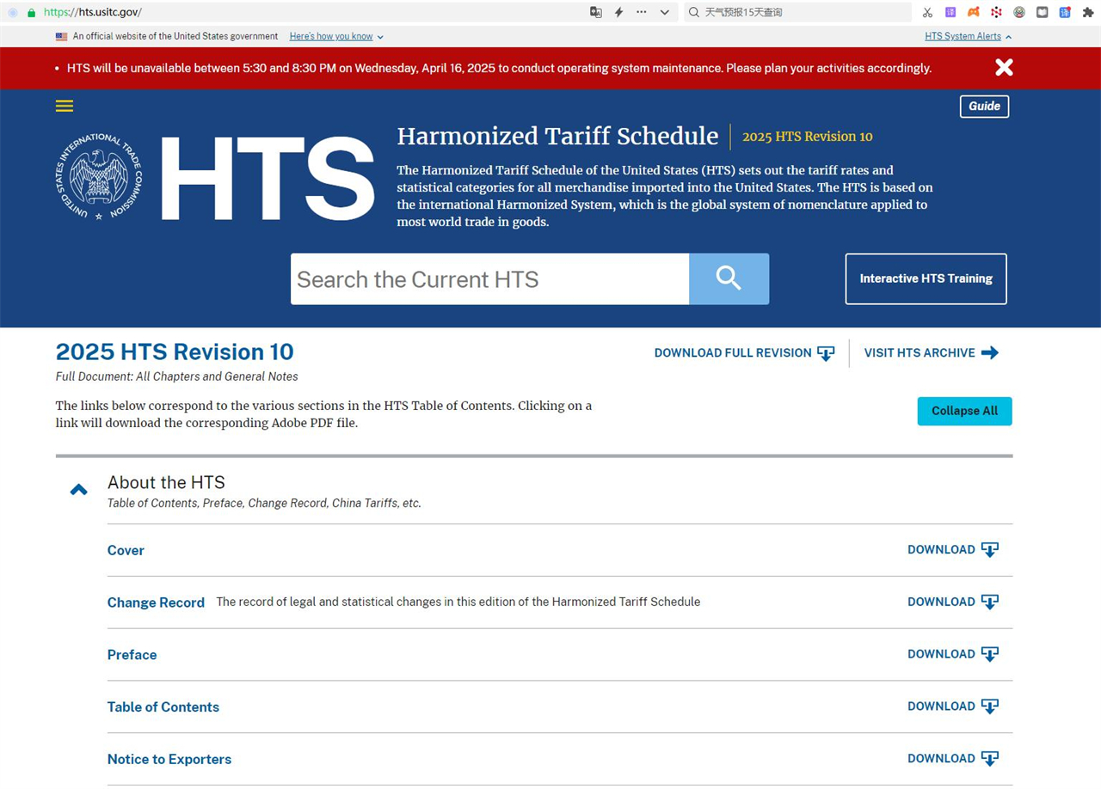Viewport: 1101px width, 789px height.
Task: Expand Here's how you know
Action: [x=336, y=36]
